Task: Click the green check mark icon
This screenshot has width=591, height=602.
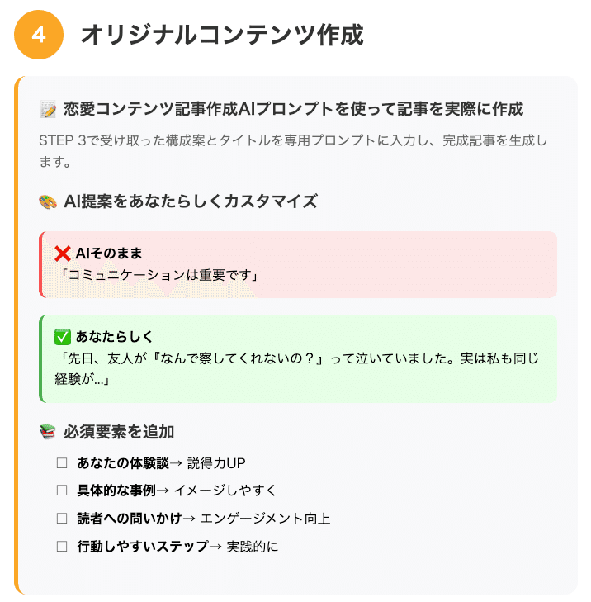Action: (x=62, y=337)
